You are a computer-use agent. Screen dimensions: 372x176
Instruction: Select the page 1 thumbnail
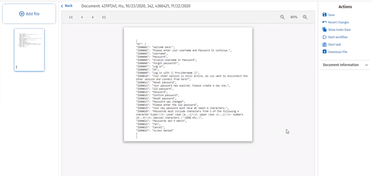[x=29, y=50]
